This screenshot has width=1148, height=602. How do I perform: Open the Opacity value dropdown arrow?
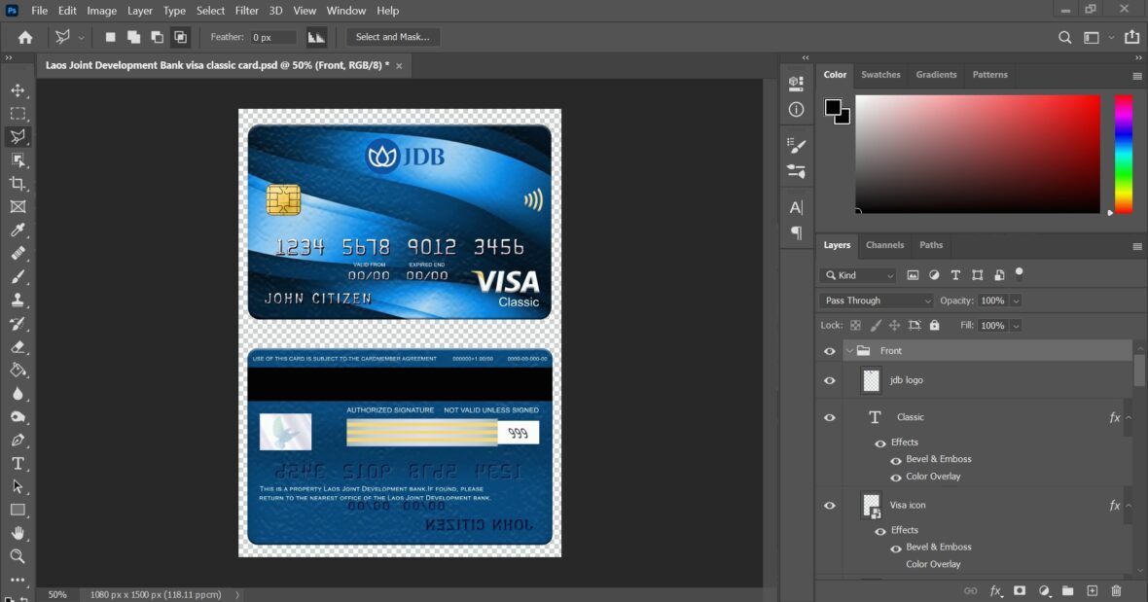click(1016, 301)
